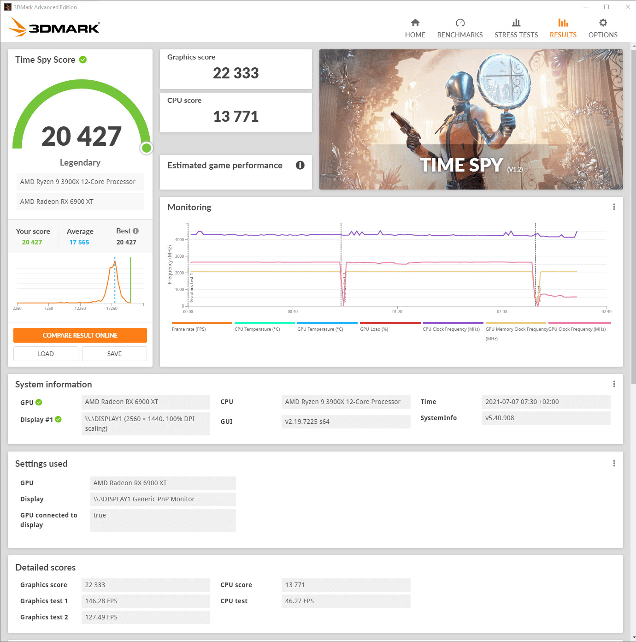This screenshot has width=636, height=642.
Task: Select the BENCHMARKS tab label
Action: [x=460, y=35]
